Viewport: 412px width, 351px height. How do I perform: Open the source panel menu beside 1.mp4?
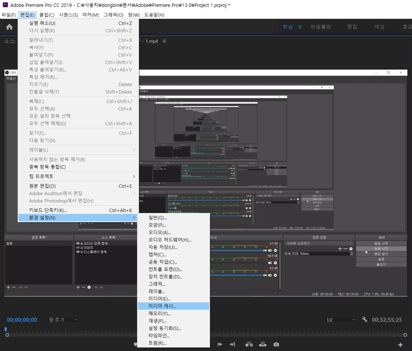[x=164, y=41]
